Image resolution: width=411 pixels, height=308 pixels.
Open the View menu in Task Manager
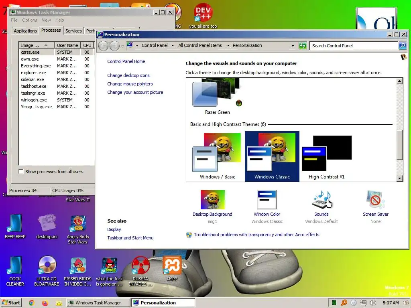(x=46, y=20)
